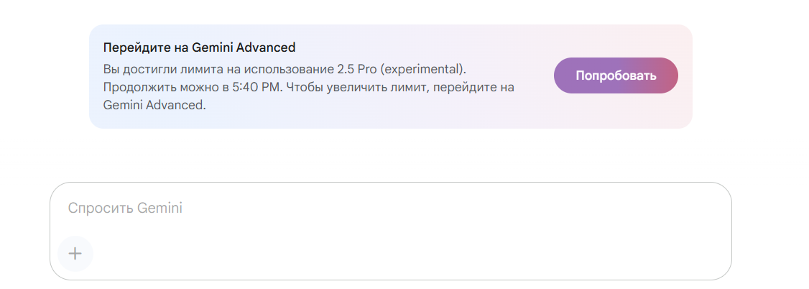Image resolution: width=809 pixels, height=289 pixels.
Task: Click the trailing Gemini Advanced. text in banner
Action: (x=154, y=105)
